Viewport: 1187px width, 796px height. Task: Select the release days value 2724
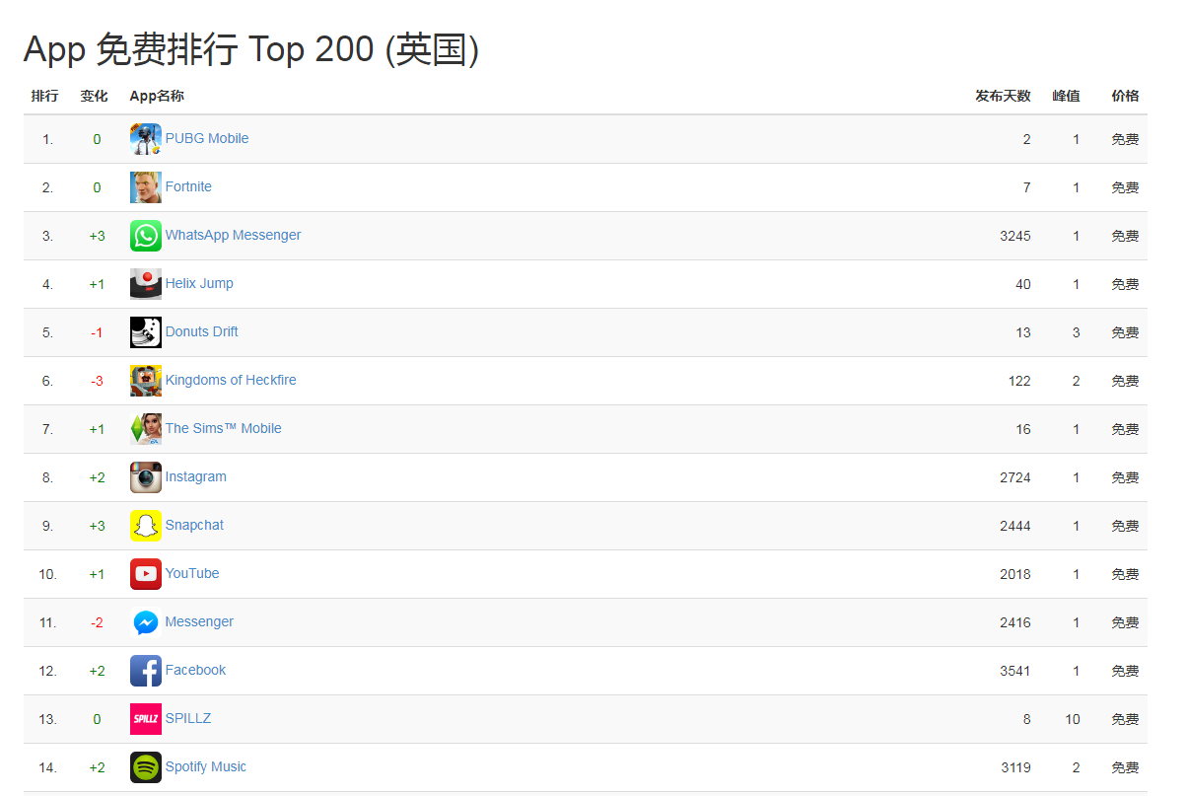pyautogui.click(x=1015, y=477)
